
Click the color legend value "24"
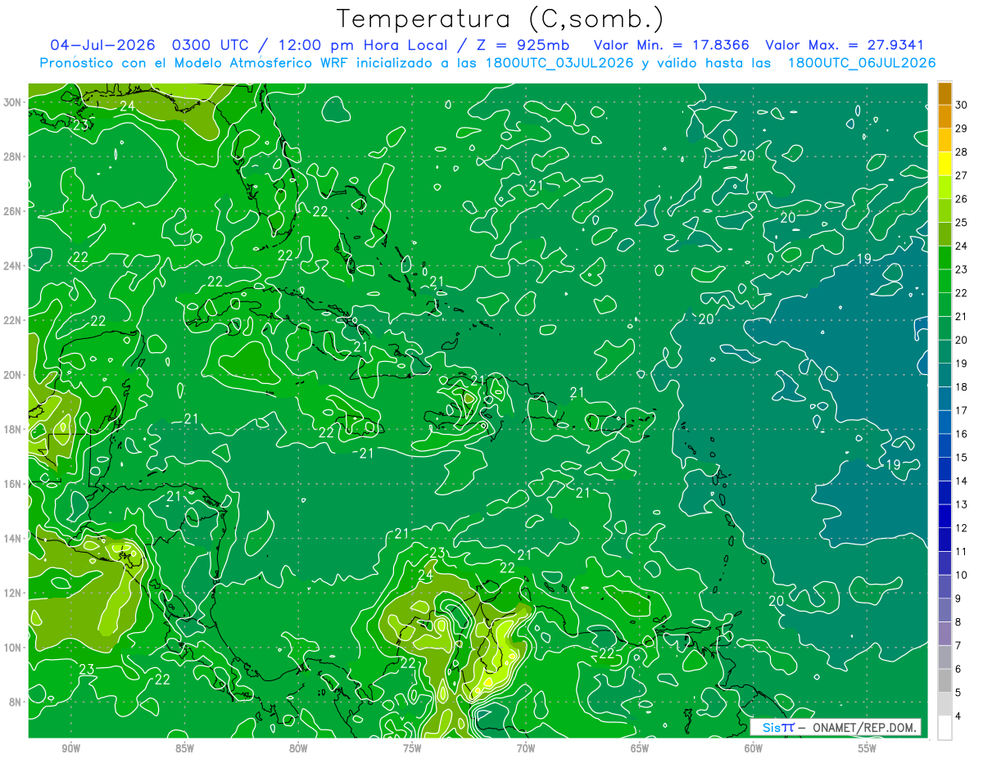point(962,246)
